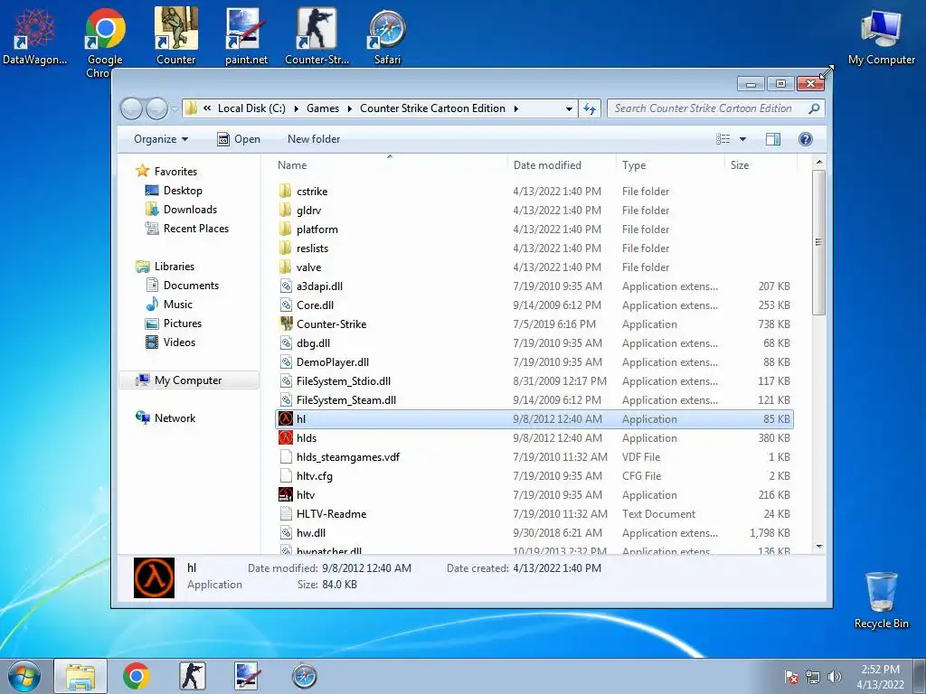Open the DataWagon desktop shortcut
This screenshot has height=694, width=926.
(34, 36)
